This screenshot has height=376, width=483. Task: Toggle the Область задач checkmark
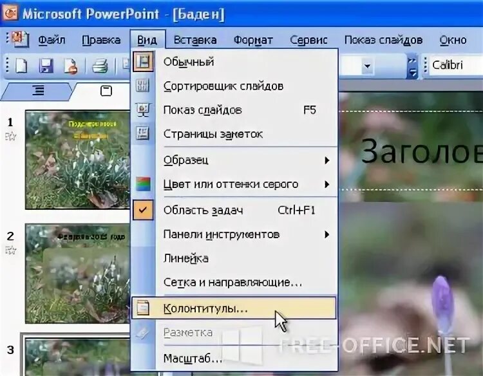point(143,210)
